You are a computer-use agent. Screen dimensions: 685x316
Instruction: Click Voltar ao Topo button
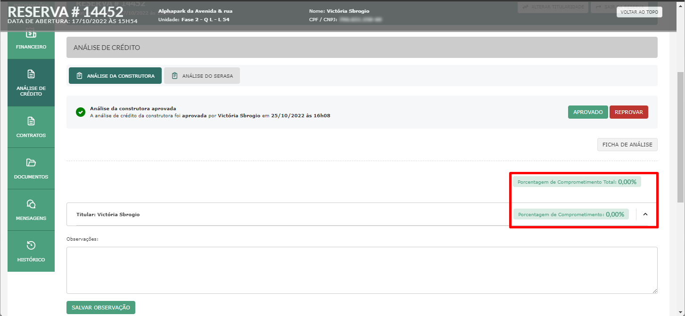point(639,12)
